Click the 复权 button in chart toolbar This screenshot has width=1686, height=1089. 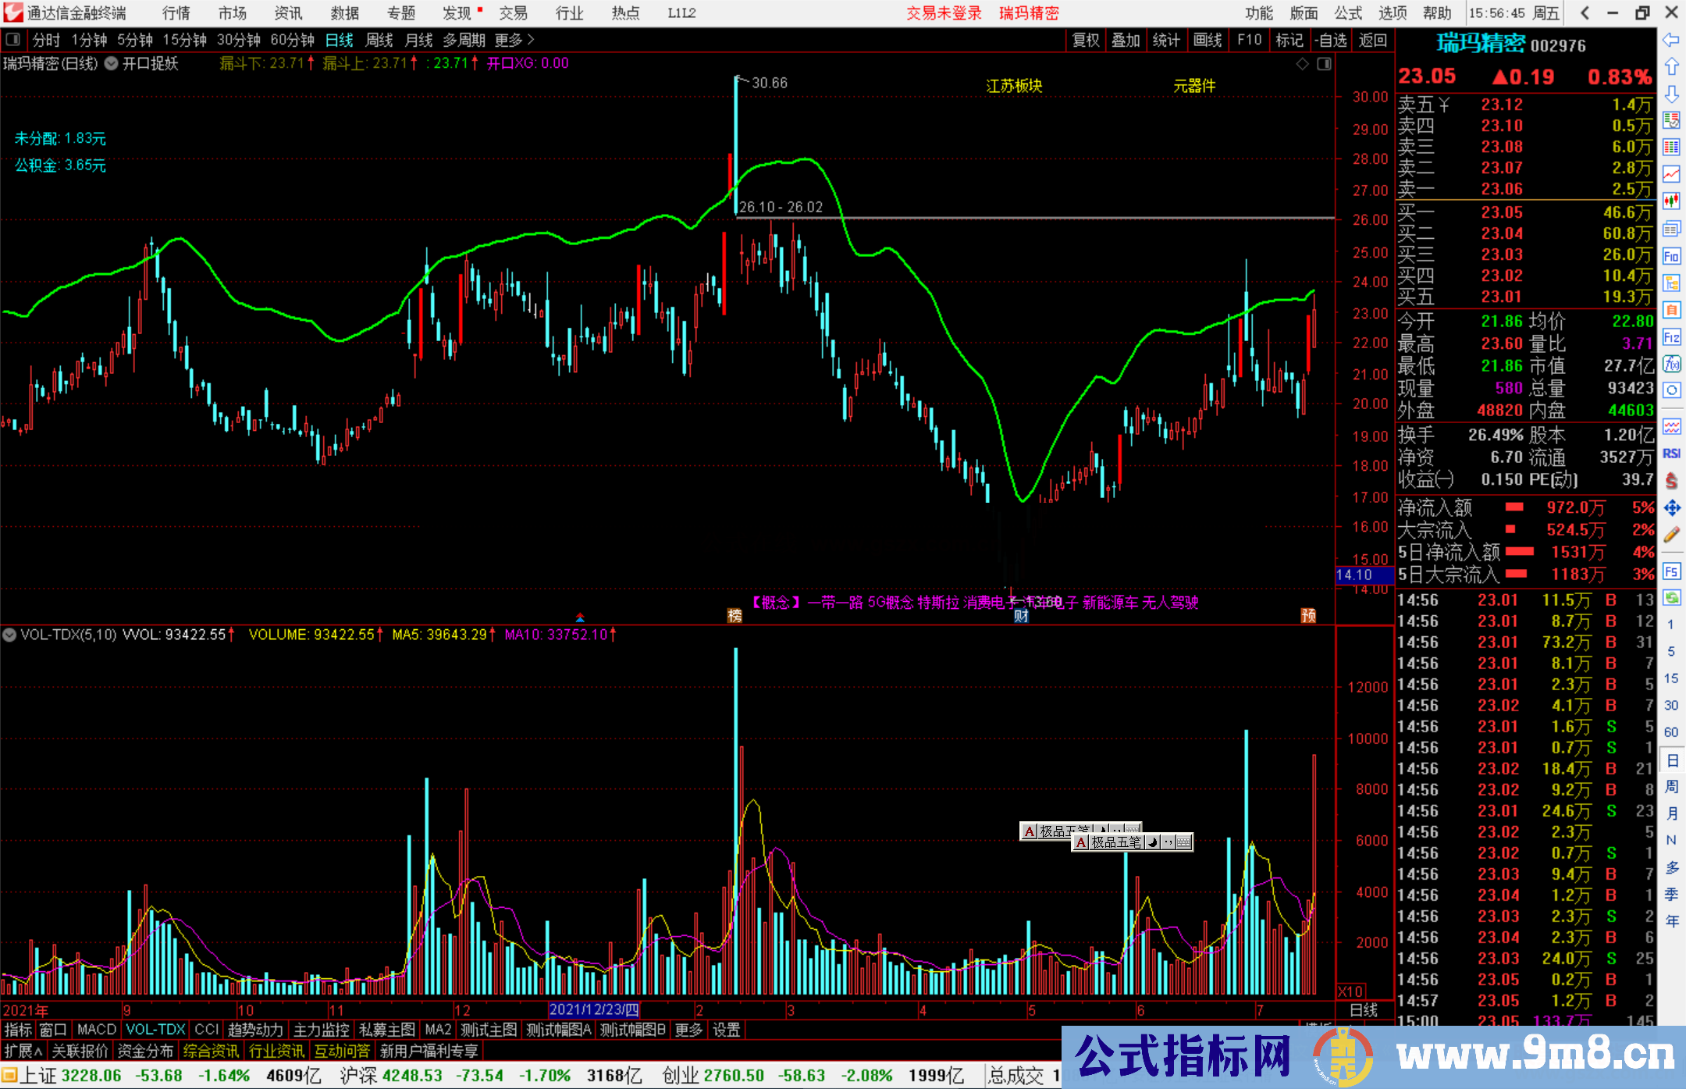pyautogui.click(x=1085, y=40)
